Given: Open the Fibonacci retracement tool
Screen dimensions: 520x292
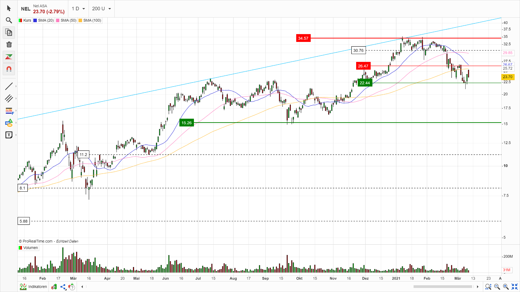Looking at the screenshot, I should click(x=9, y=111).
